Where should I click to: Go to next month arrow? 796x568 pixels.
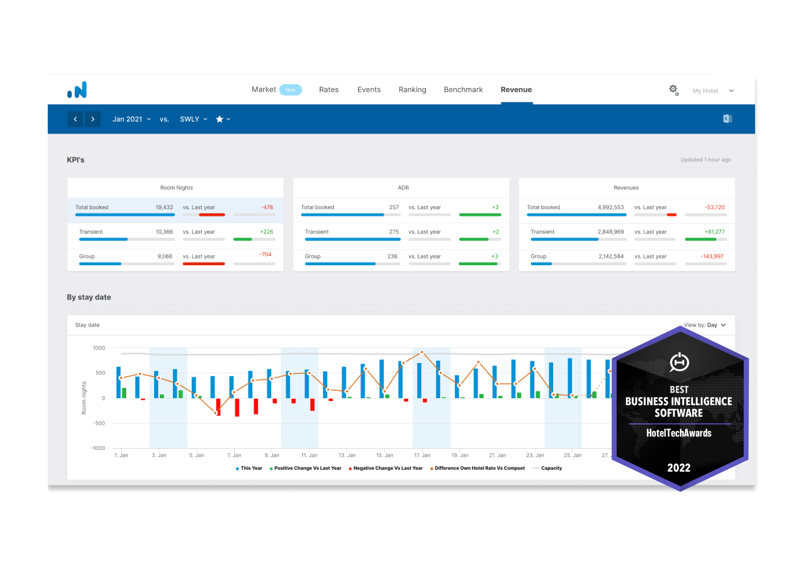[93, 119]
